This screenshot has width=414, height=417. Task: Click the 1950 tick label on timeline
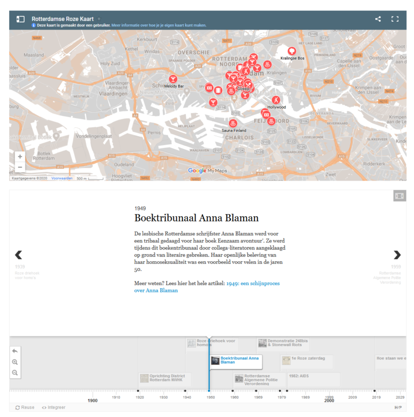(x=211, y=397)
